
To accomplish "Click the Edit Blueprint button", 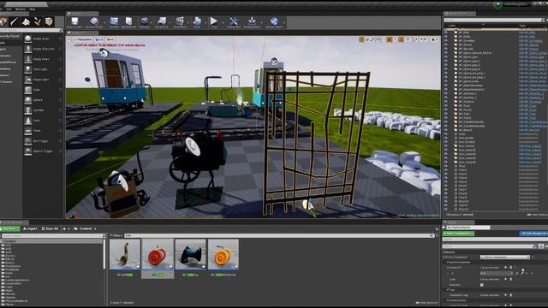I will [533, 234].
